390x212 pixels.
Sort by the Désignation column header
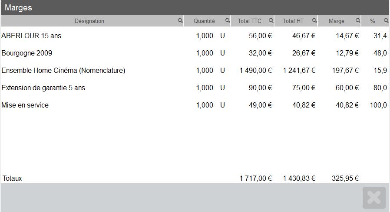click(89, 21)
